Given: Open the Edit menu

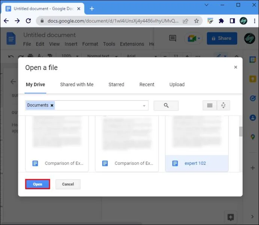Looking at the screenshot, I should [x=40, y=44].
